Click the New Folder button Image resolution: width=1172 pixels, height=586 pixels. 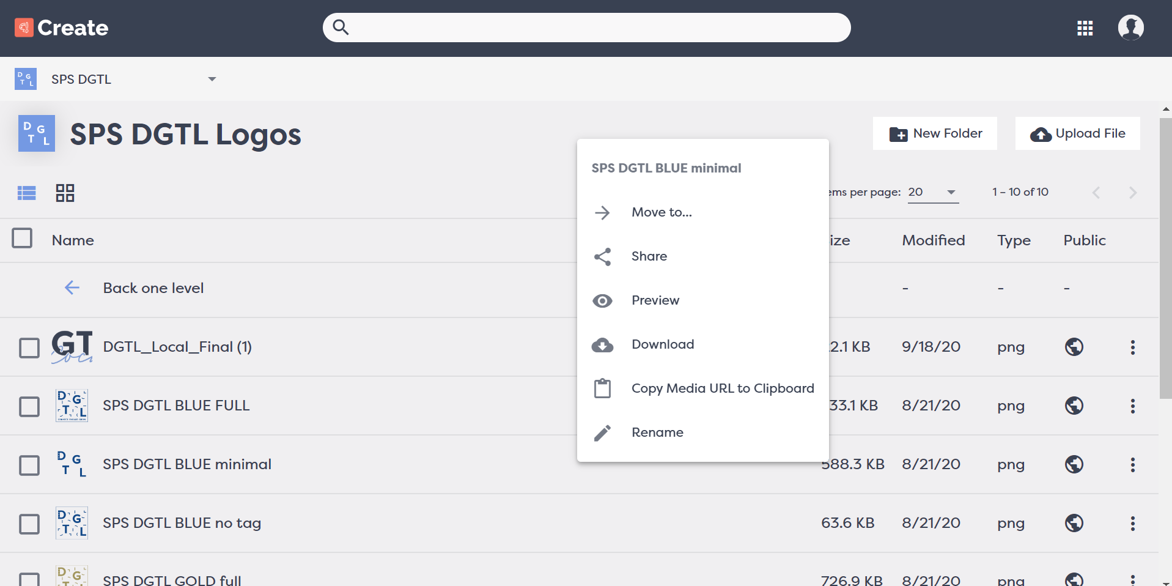click(935, 133)
